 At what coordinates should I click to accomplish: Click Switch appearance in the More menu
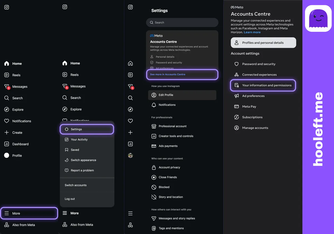pos(87,160)
